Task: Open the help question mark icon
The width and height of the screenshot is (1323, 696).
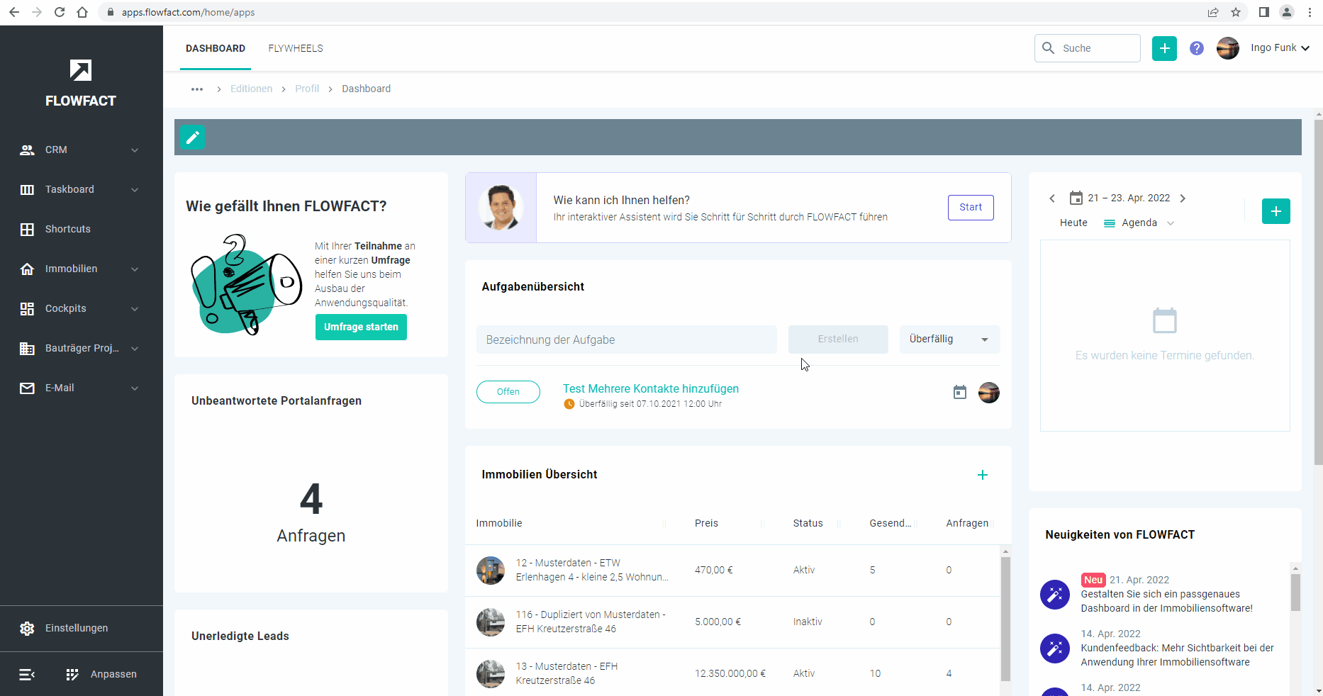Action: (x=1197, y=48)
